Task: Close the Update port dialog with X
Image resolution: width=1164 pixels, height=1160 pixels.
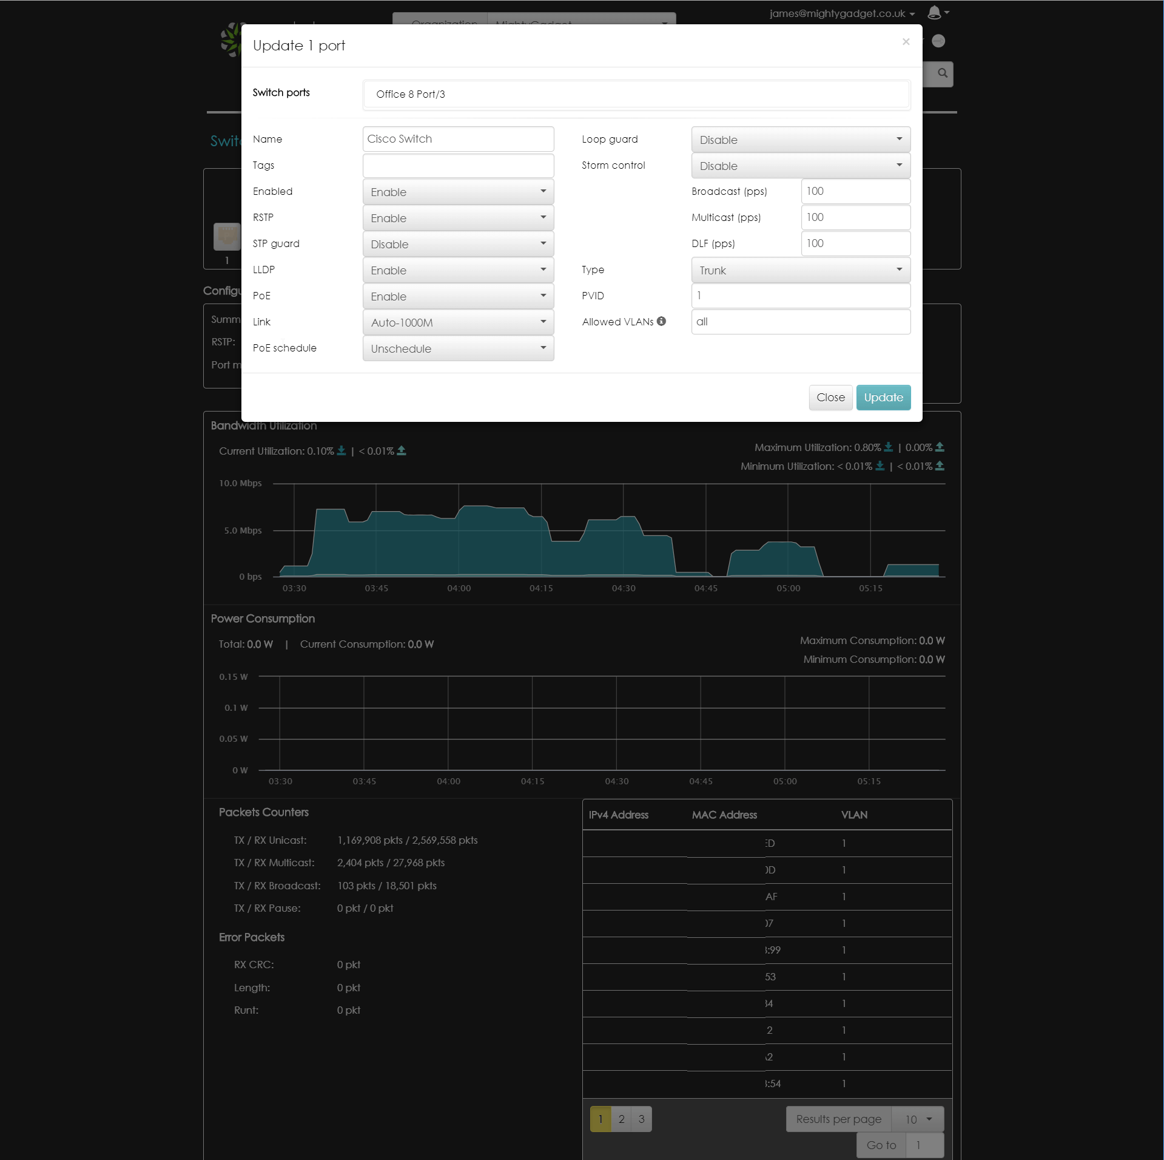Action: coord(906,41)
